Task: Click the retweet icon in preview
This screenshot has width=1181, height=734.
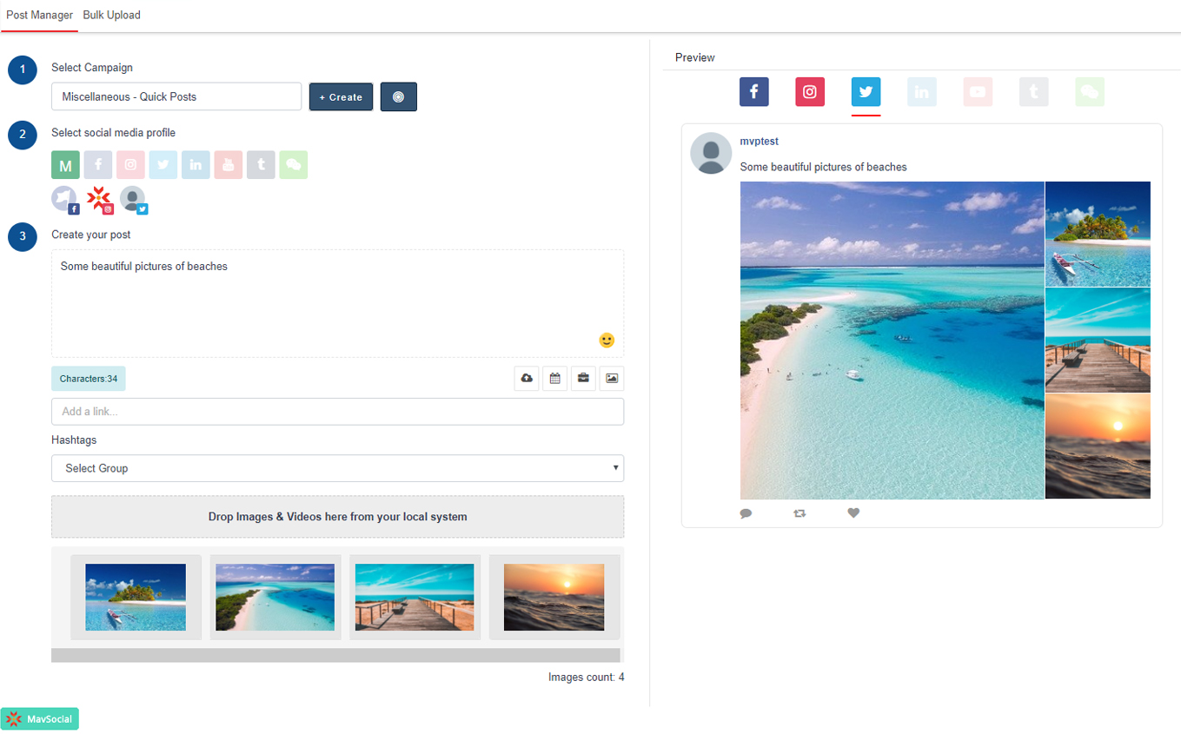Action: tap(799, 513)
